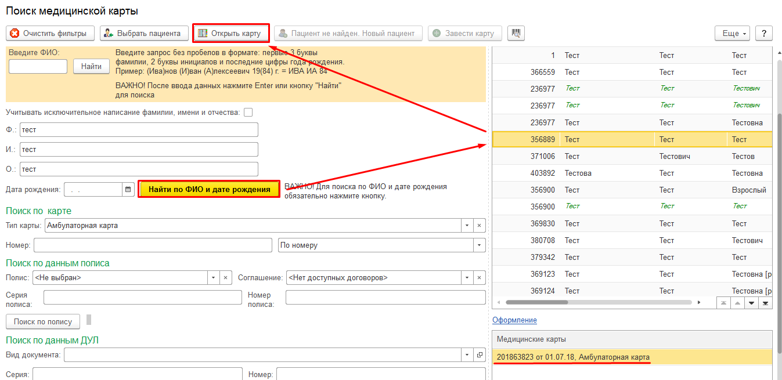Click the help question mark button
782x380 pixels.
click(x=763, y=33)
